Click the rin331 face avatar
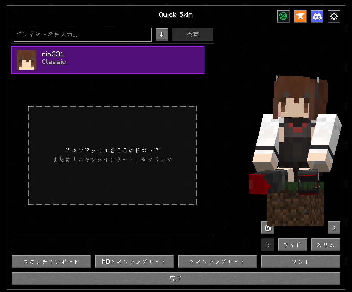Viewport: 352px width, 292px height. tap(26, 60)
